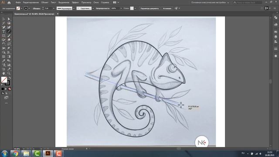Reset to default fill and stroke
This screenshot has width=279, height=157.
tap(2, 85)
